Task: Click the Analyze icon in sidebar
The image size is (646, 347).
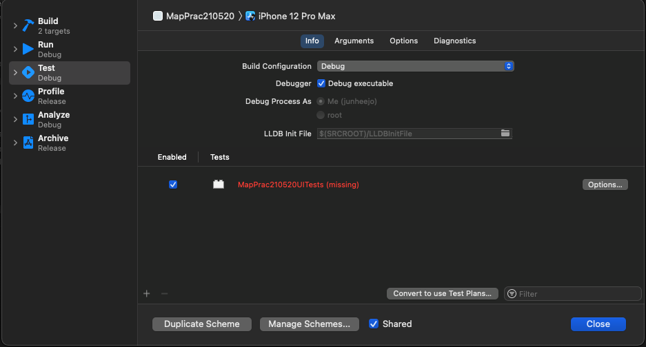Action: click(x=28, y=119)
